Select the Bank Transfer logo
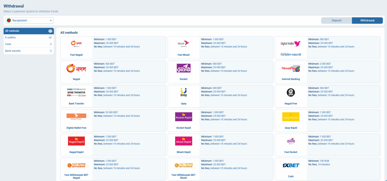Screen dimensions: 387x181 click(x=76, y=92)
